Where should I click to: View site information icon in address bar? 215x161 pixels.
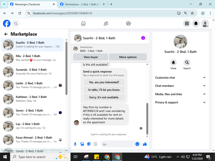pyautogui.click(x=29, y=13)
